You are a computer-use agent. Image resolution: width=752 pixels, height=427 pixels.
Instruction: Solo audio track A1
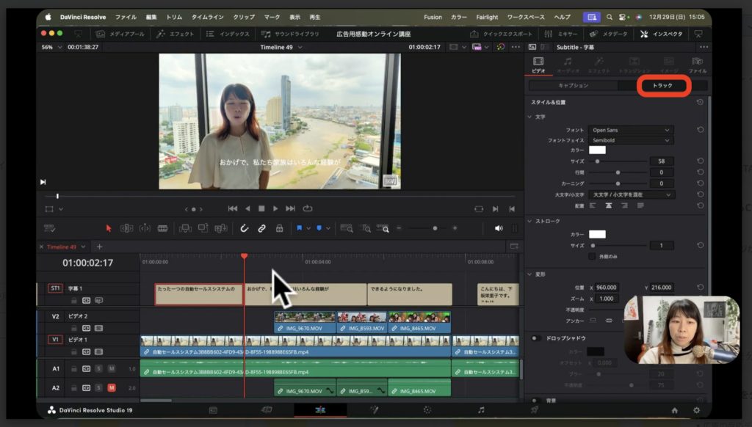point(99,368)
